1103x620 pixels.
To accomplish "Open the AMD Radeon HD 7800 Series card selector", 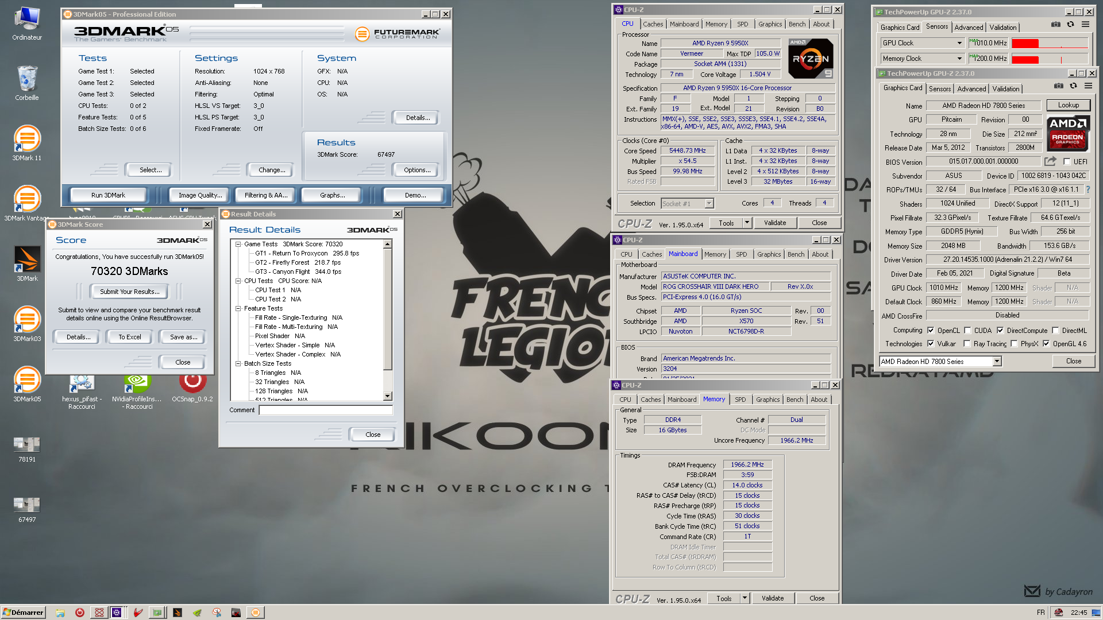I will point(940,361).
